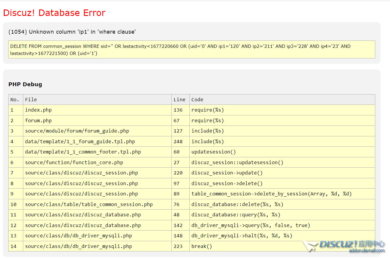Click the Line column header
Viewport: 390px width, 258px height.
point(179,100)
